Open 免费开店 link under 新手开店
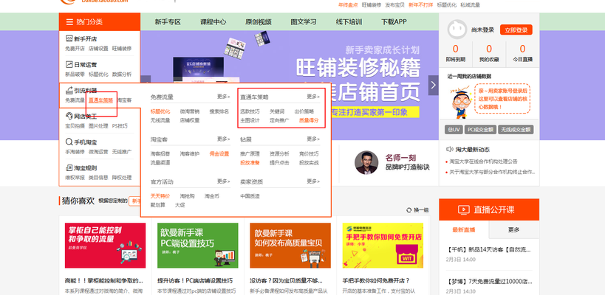The height and width of the screenshot is (295, 605). pos(75,49)
